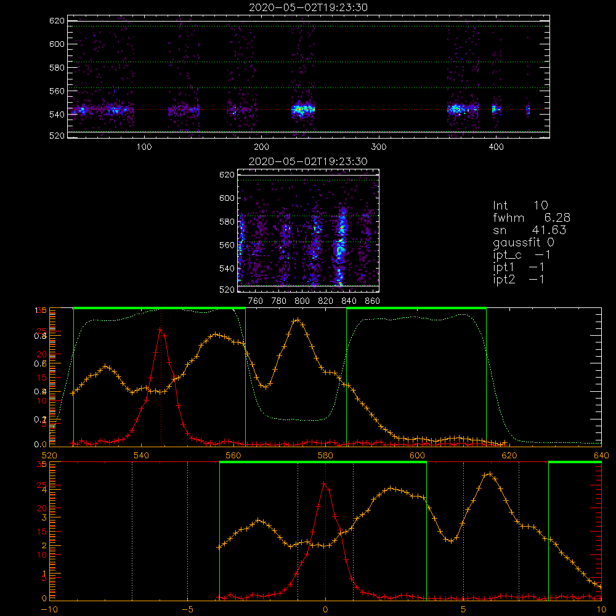
Task: Click x-axis label 600 of the profile plot
Action: point(417,455)
